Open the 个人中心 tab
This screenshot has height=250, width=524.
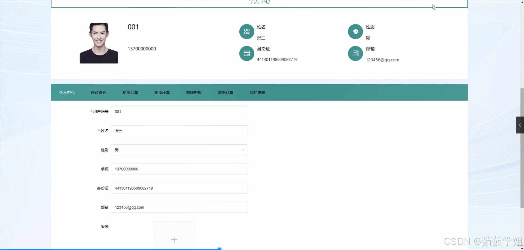[67, 93]
